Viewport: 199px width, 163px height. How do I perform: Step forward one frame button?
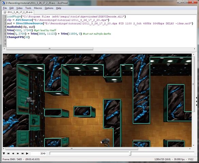click(18, 153)
